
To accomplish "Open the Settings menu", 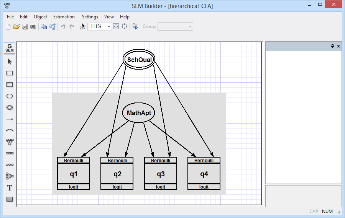I will (90, 17).
